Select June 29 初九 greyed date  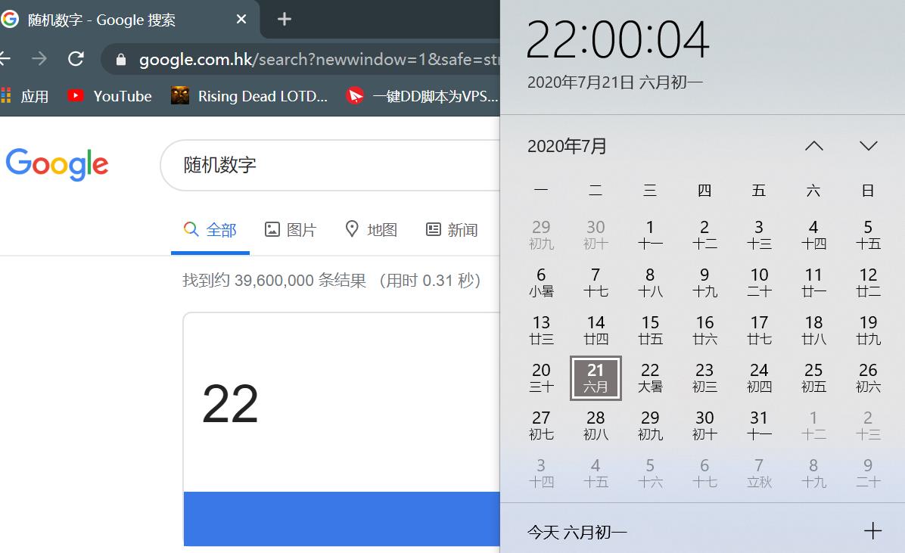(541, 235)
